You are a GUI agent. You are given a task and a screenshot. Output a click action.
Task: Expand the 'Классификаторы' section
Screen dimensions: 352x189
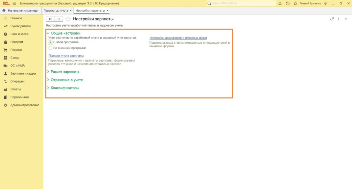coord(65,88)
